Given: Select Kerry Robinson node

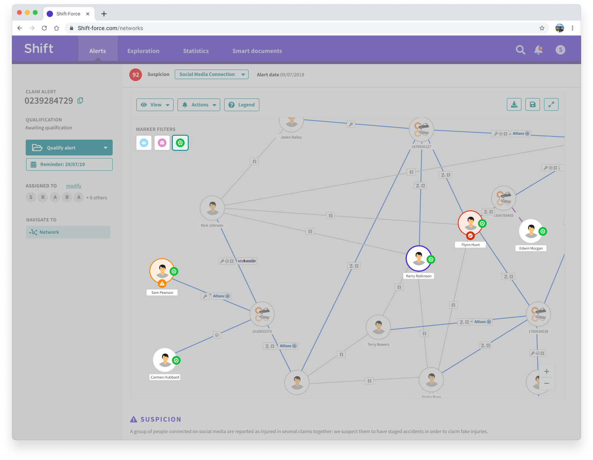Looking at the screenshot, I should pos(419,258).
